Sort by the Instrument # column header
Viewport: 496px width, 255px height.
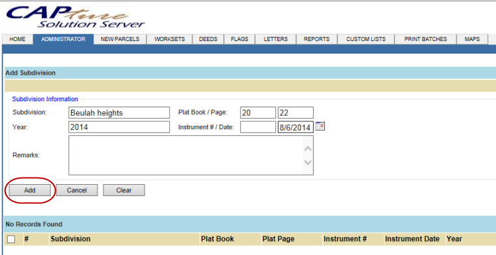tap(345, 239)
